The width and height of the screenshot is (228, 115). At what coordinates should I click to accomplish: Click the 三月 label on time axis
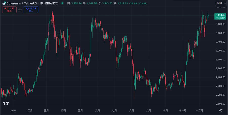pos(46,110)
